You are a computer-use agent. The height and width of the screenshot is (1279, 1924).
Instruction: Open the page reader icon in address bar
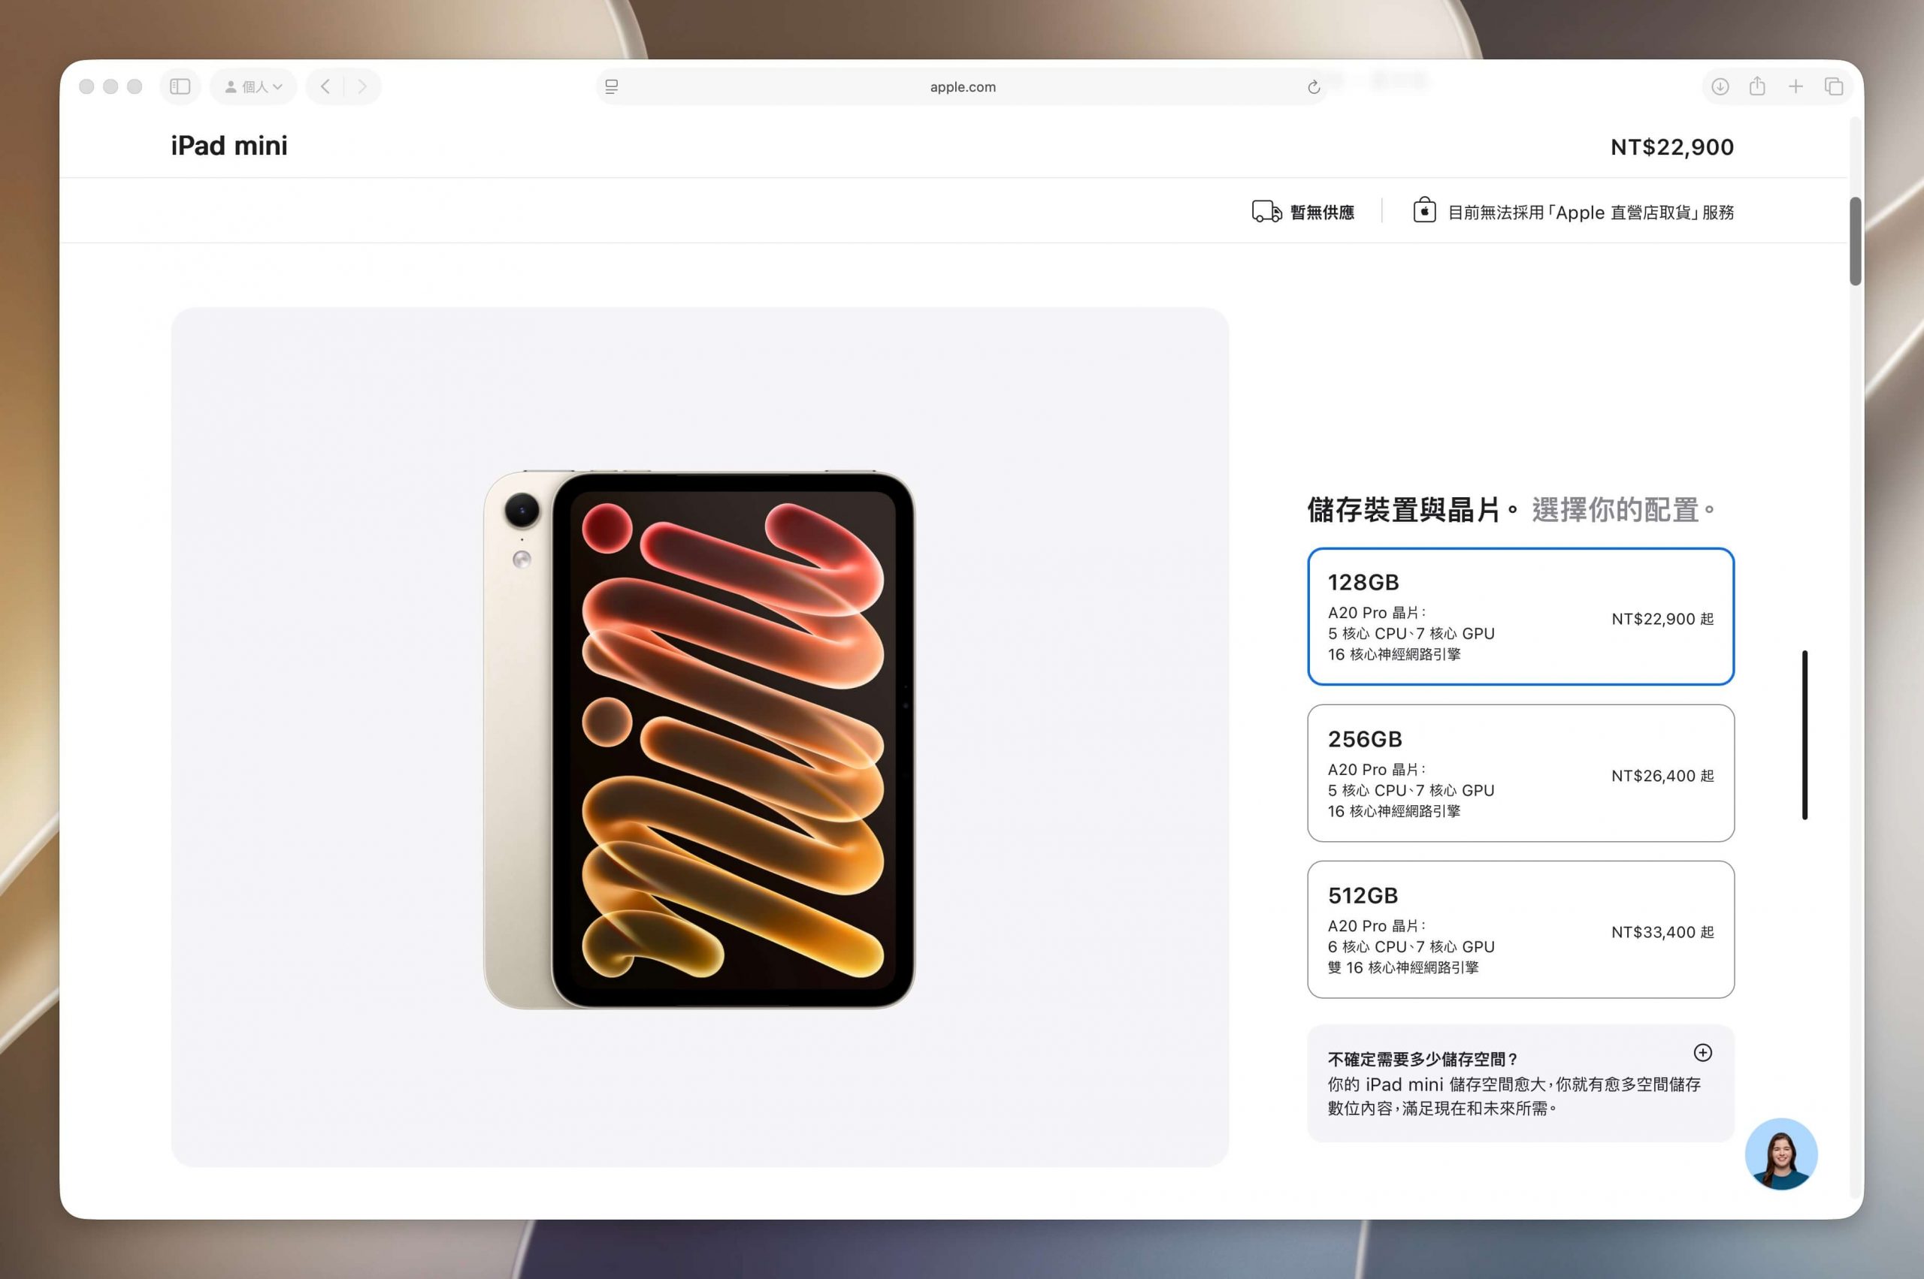pyautogui.click(x=612, y=86)
